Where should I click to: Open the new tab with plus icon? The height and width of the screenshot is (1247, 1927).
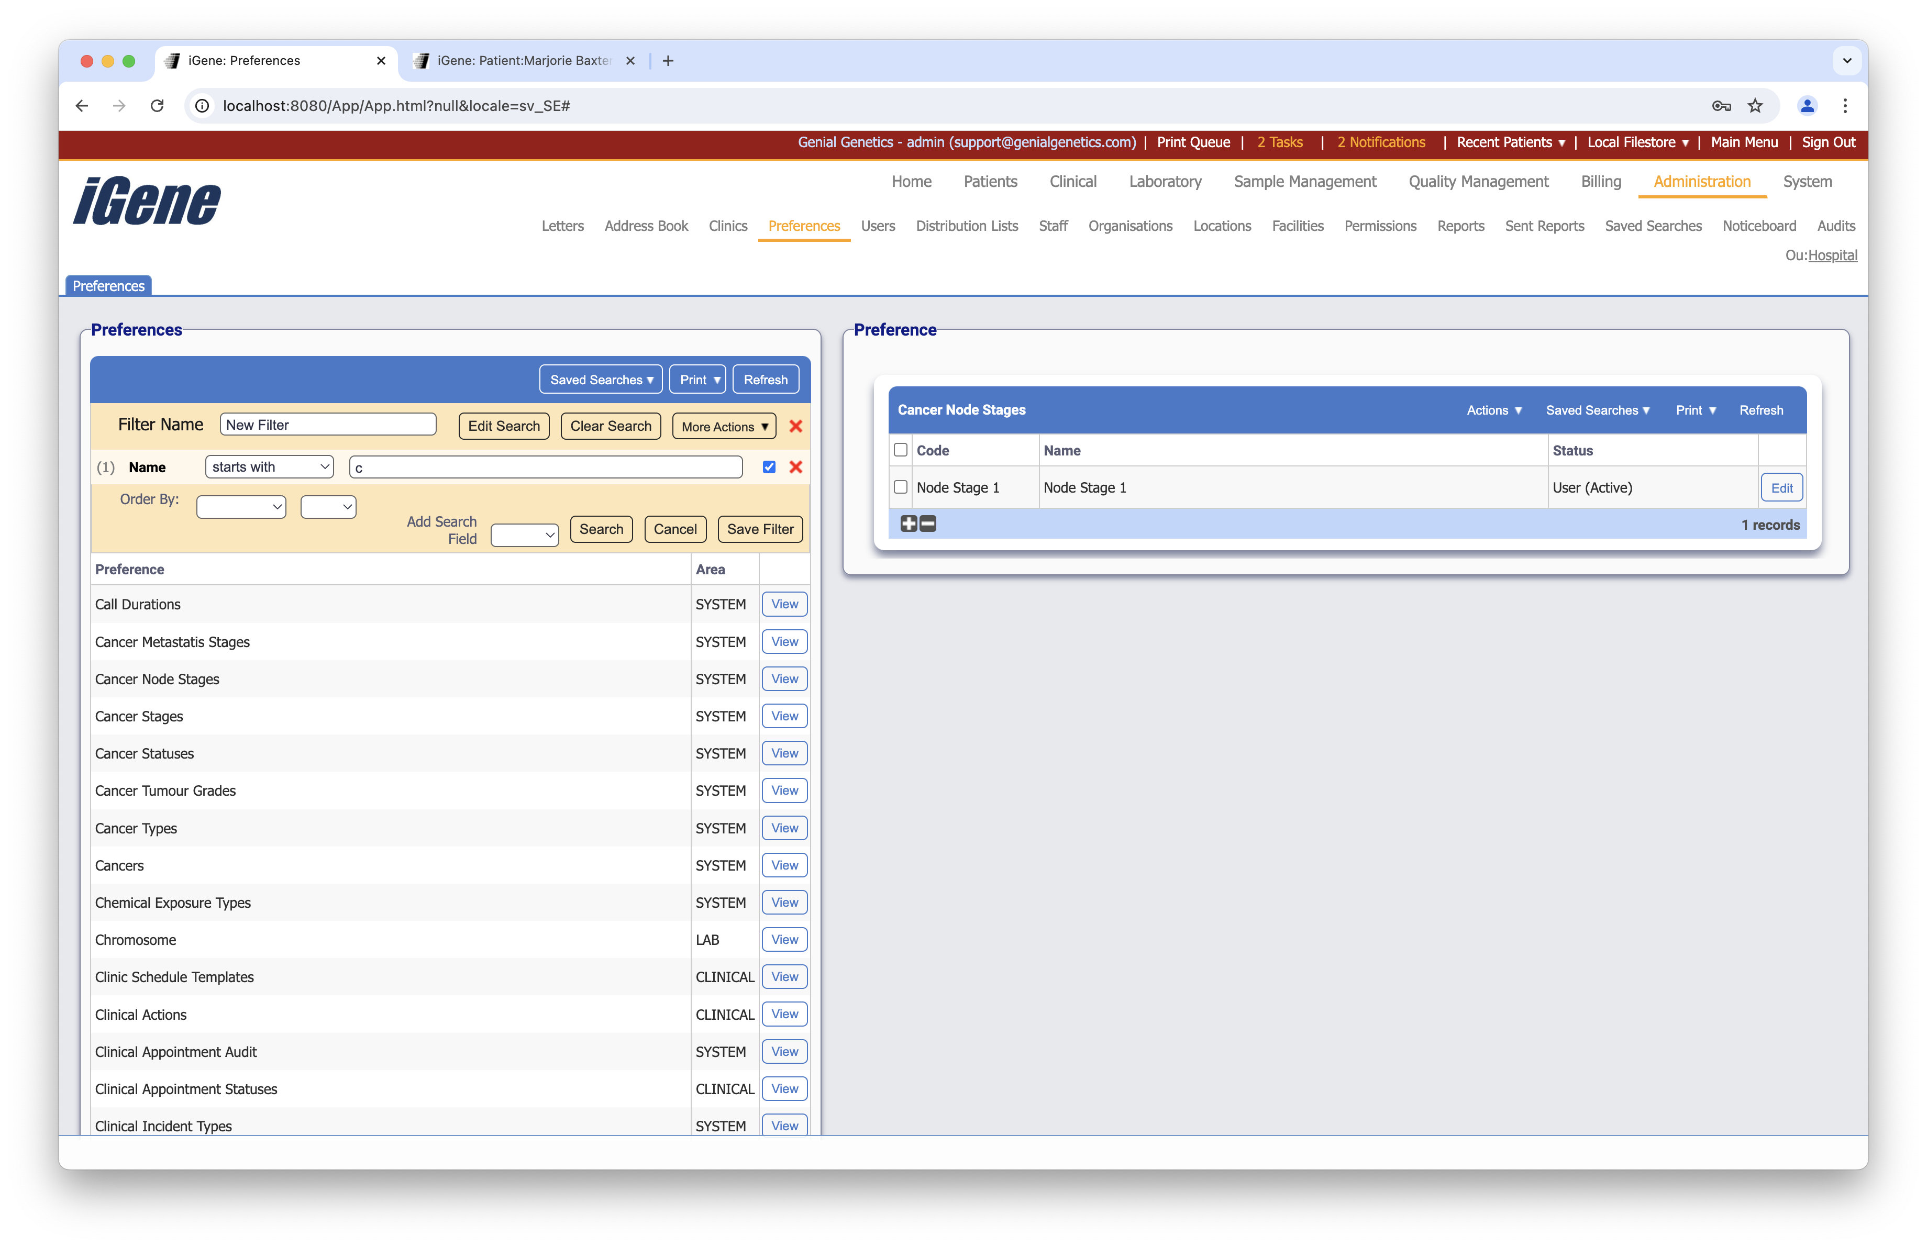click(x=668, y=61)
